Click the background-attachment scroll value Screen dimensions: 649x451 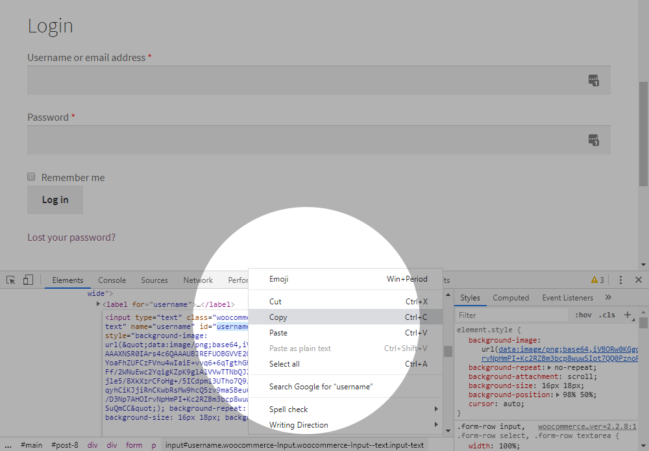pyautogui.click(x=581, y=376)
